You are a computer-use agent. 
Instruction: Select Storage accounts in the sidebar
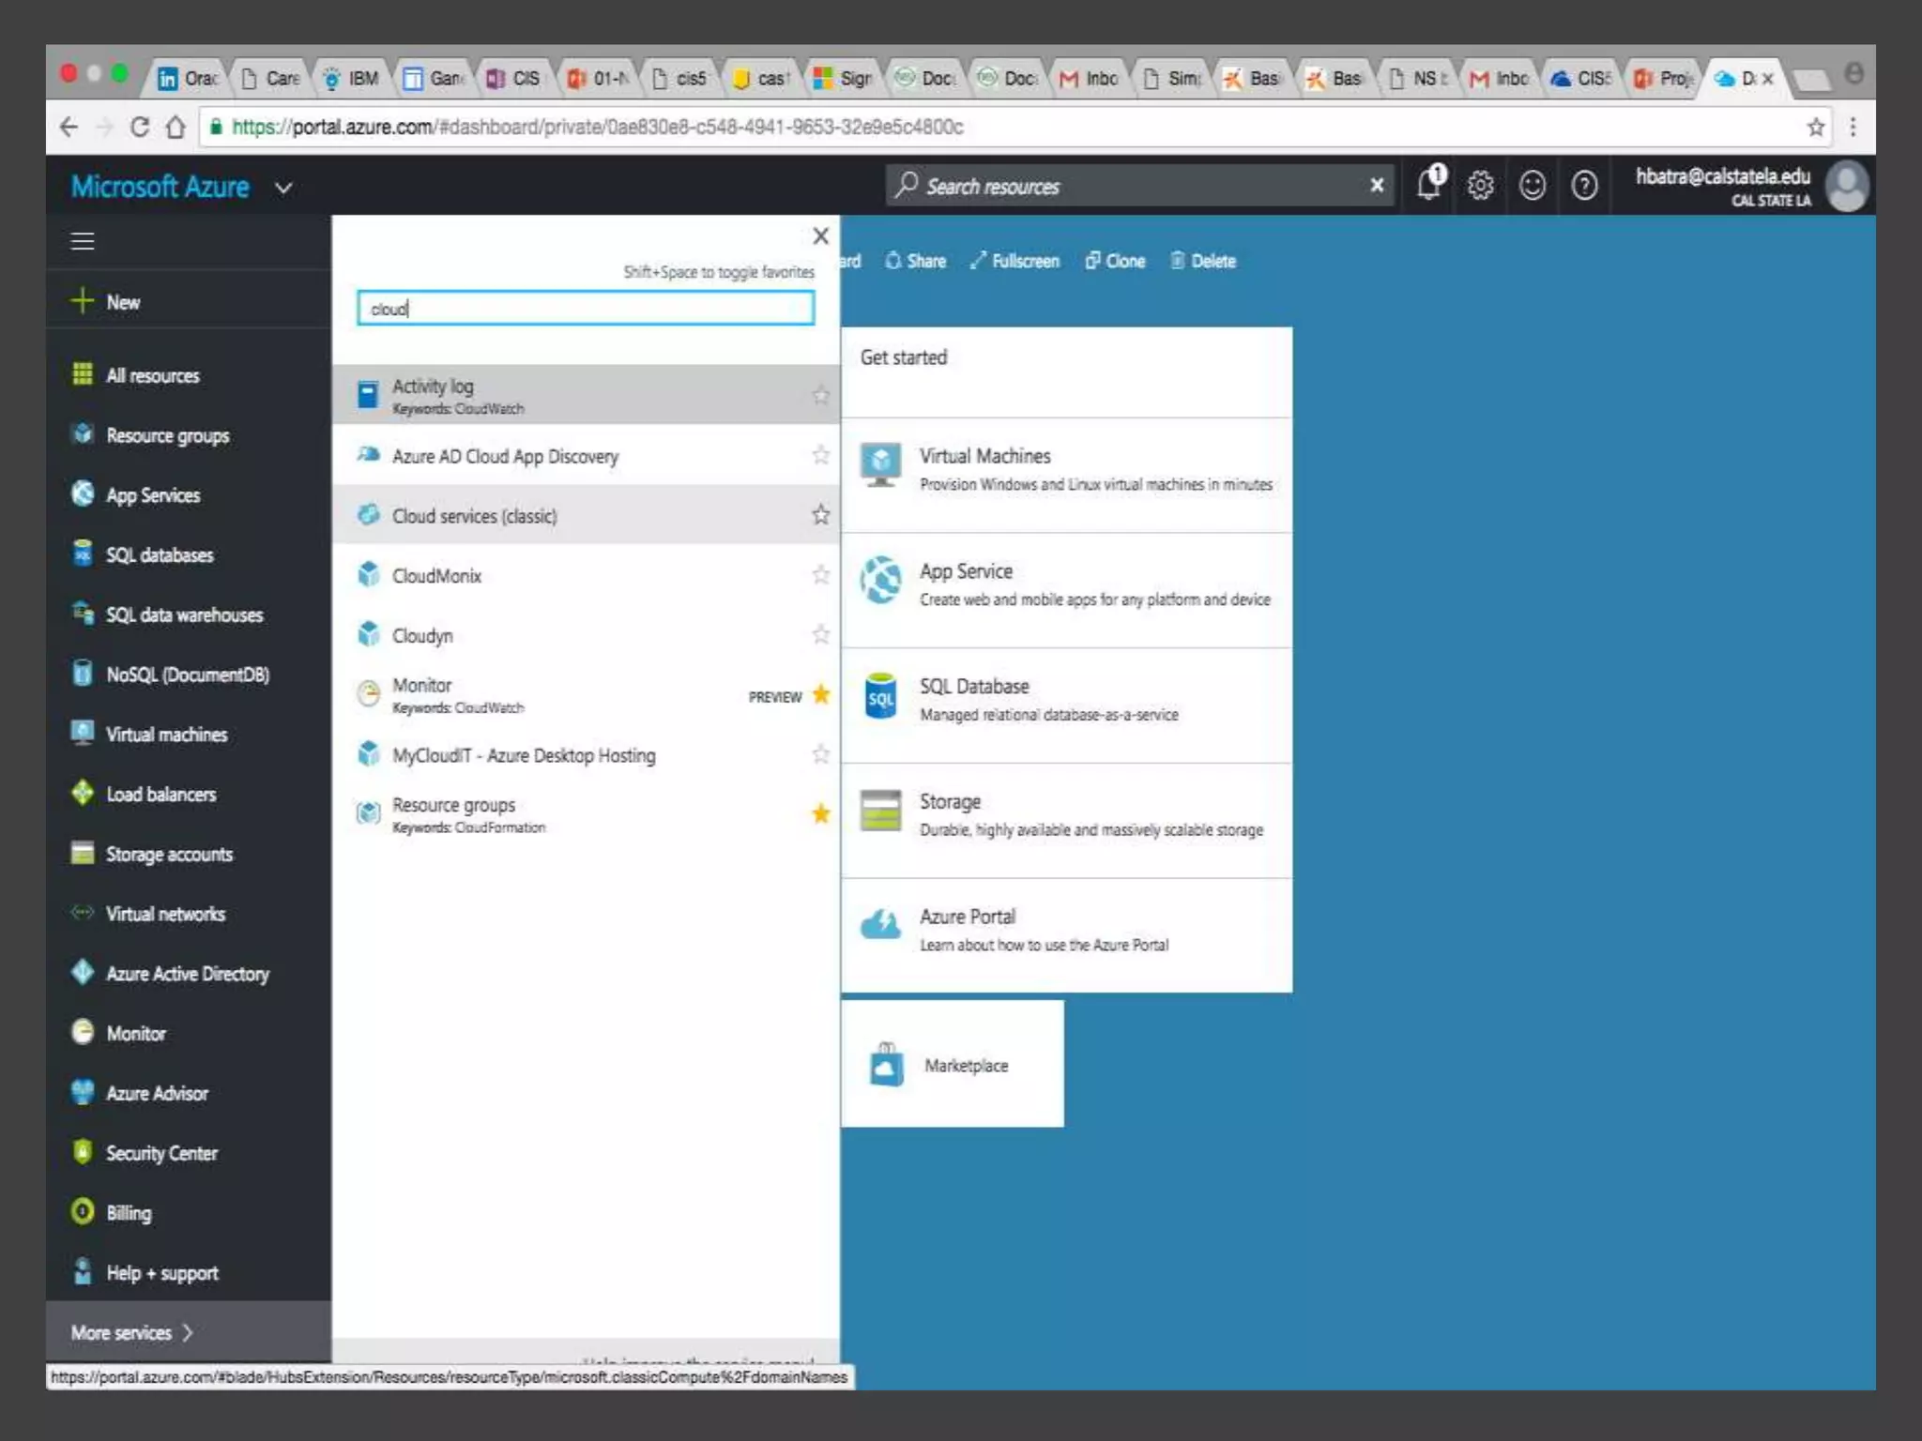point(169,854)
